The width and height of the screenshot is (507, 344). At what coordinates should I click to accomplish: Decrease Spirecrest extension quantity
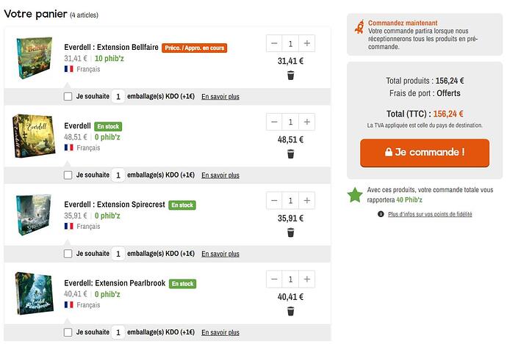click(274, 200)
